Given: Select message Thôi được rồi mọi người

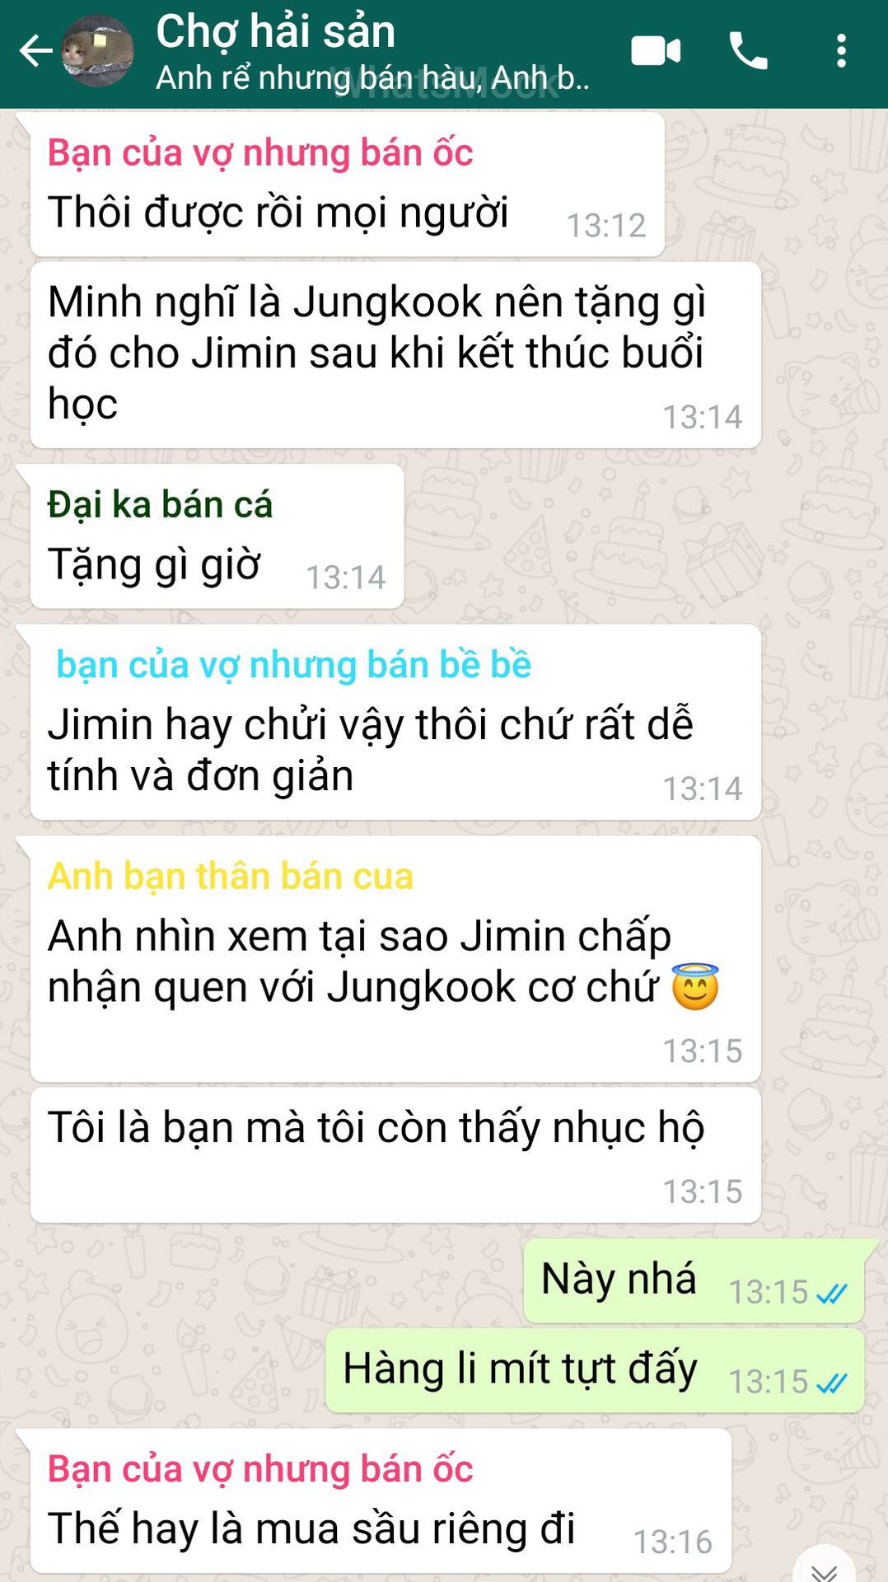Looking at the screenshot, I should click(x=347, y=185).
